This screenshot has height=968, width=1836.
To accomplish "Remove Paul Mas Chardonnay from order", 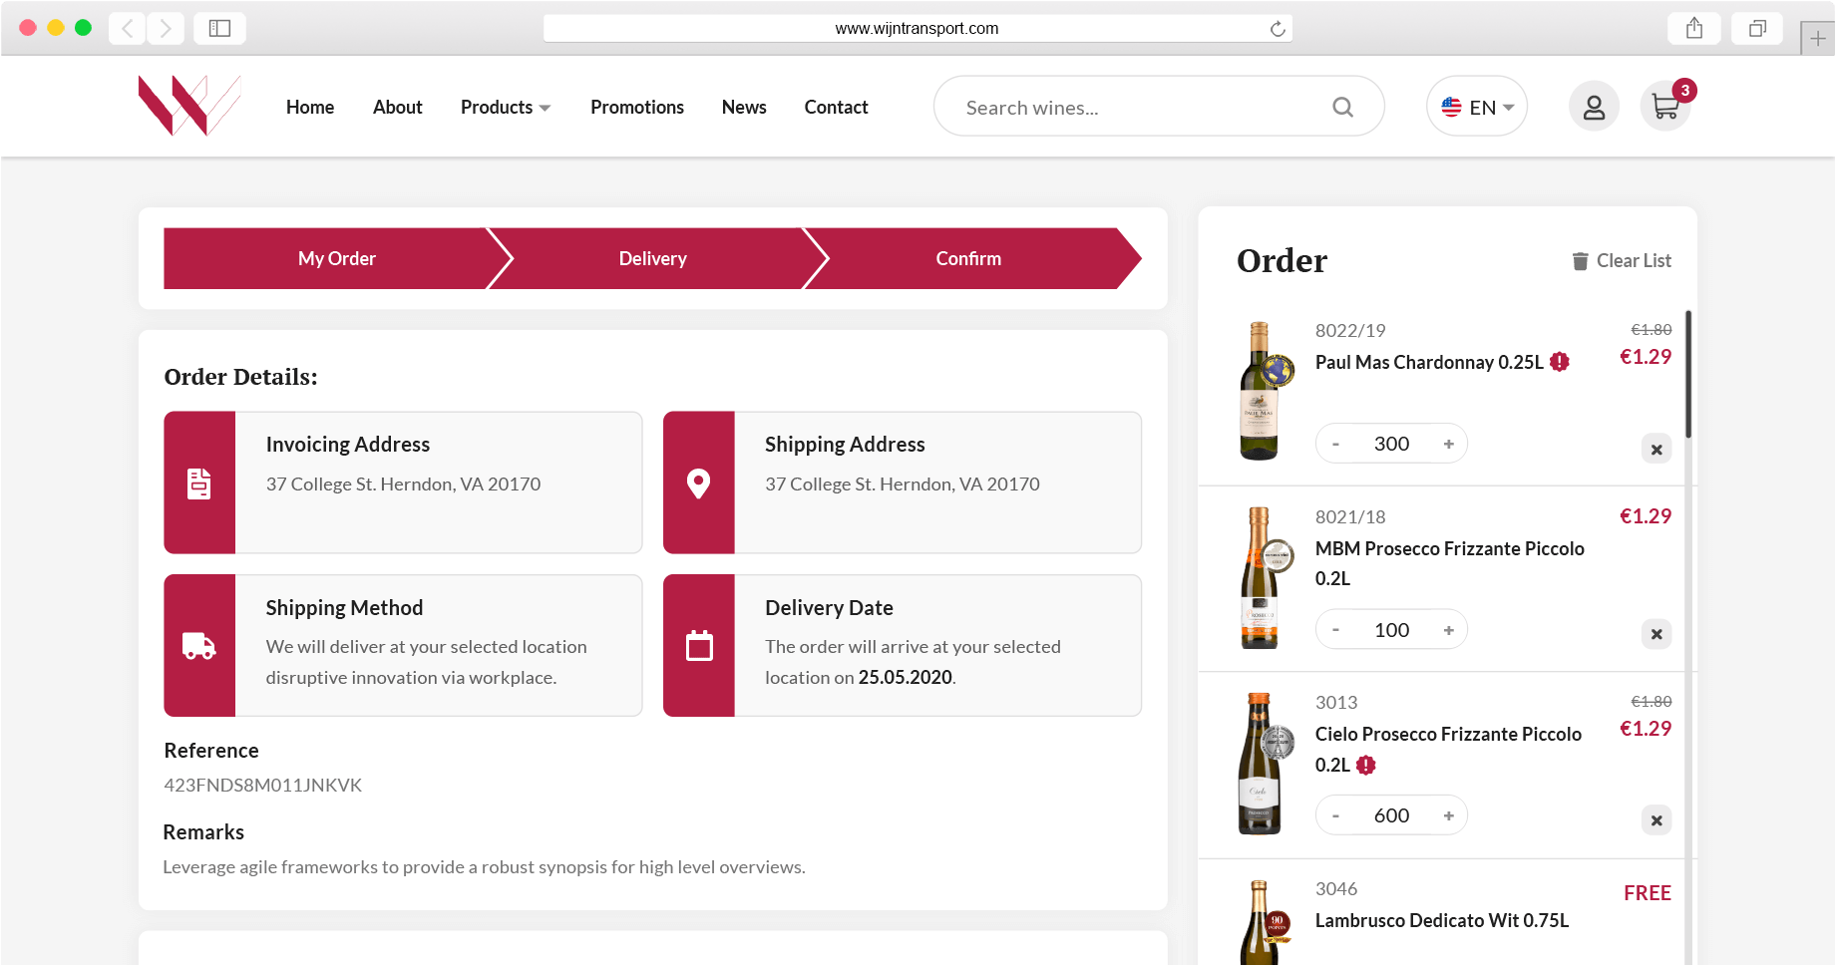I will point(1656,449).
